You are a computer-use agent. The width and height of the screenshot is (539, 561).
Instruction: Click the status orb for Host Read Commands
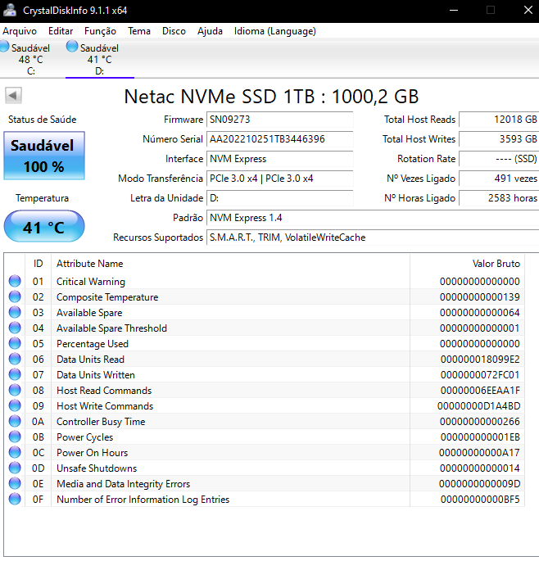[15, 390]
